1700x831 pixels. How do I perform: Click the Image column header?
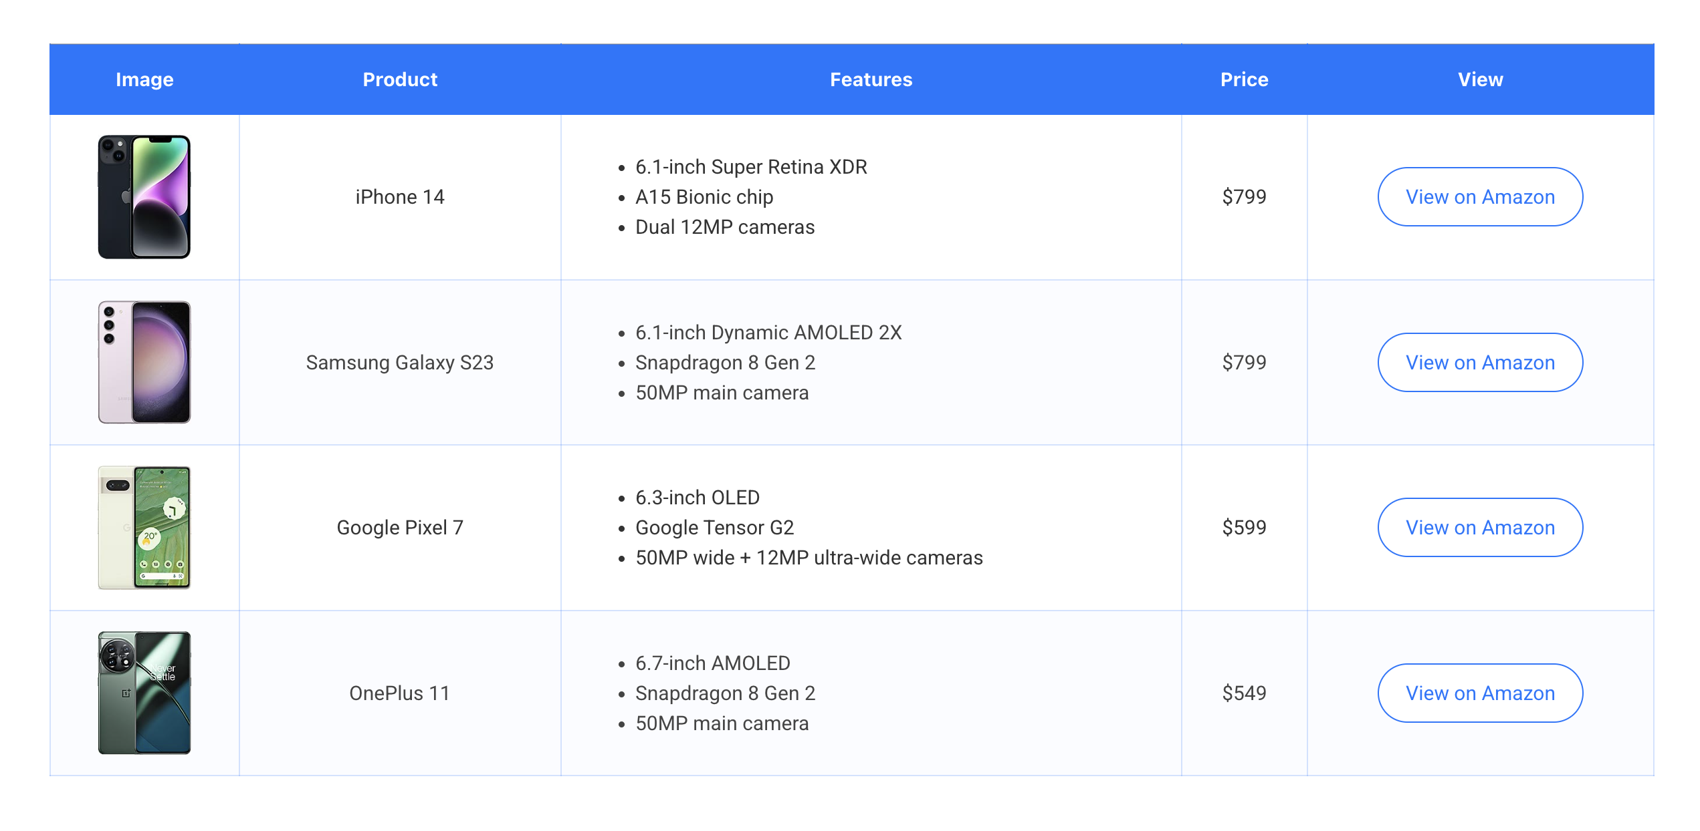pyautogui.click(x=144, y=79)
